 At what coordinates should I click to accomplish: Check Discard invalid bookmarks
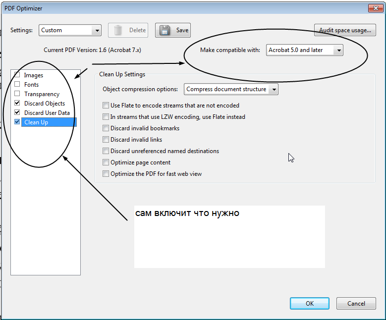tap(106, 128)
